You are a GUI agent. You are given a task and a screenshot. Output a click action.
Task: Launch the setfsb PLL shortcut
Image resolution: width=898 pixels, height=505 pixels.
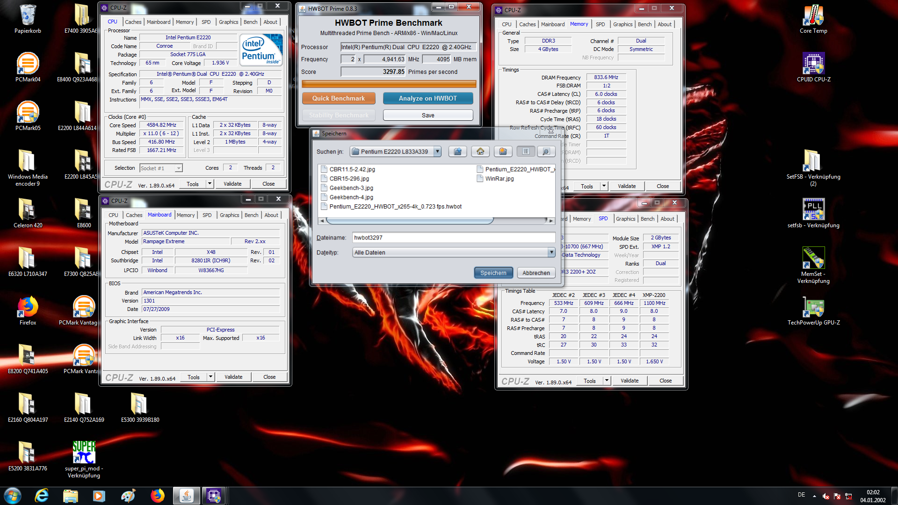pos(813,213)
